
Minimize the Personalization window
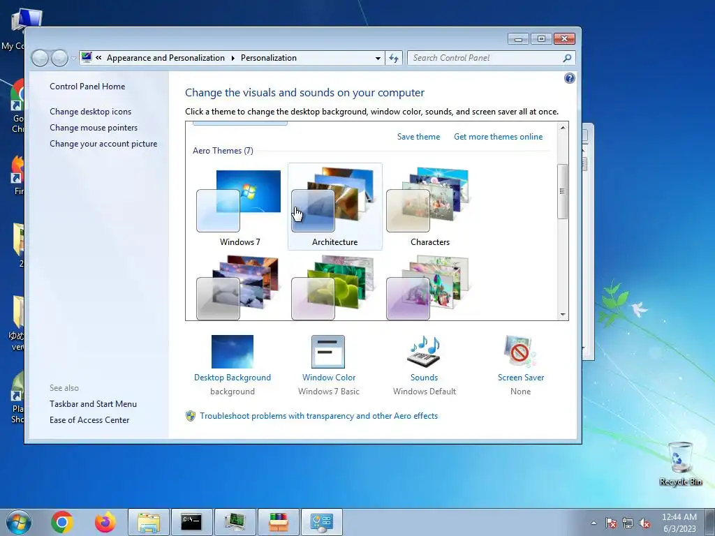click(518, 39)
